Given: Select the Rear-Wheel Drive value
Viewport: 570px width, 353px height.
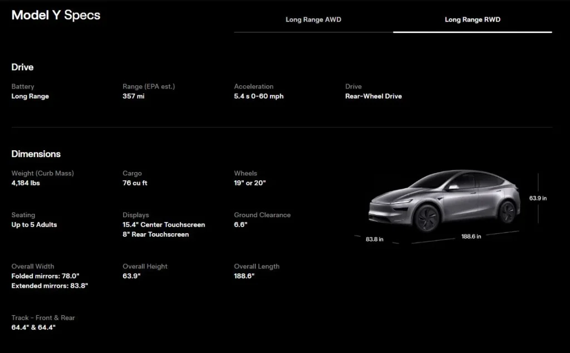Looking at the screenshot, I should (x=374, y=96).
